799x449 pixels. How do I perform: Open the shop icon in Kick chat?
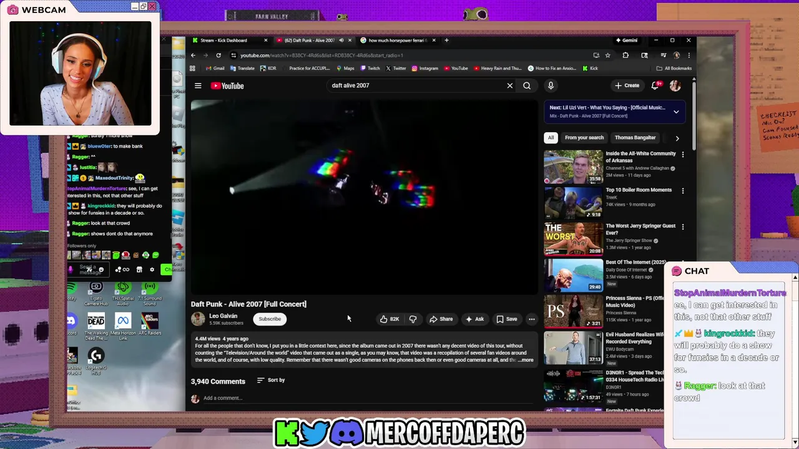click(139, 269)
